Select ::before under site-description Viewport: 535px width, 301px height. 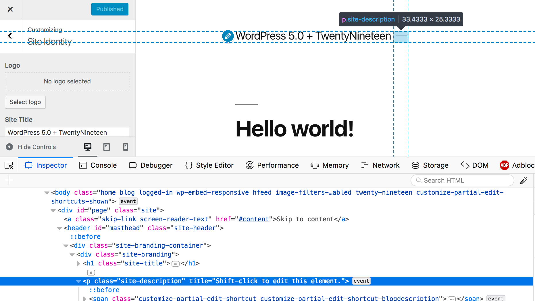tap(104, 290)
